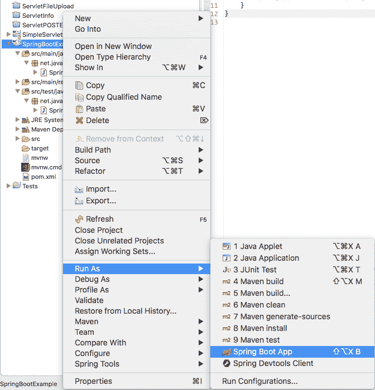Expand the JRE System Library node

pos(17,119)
